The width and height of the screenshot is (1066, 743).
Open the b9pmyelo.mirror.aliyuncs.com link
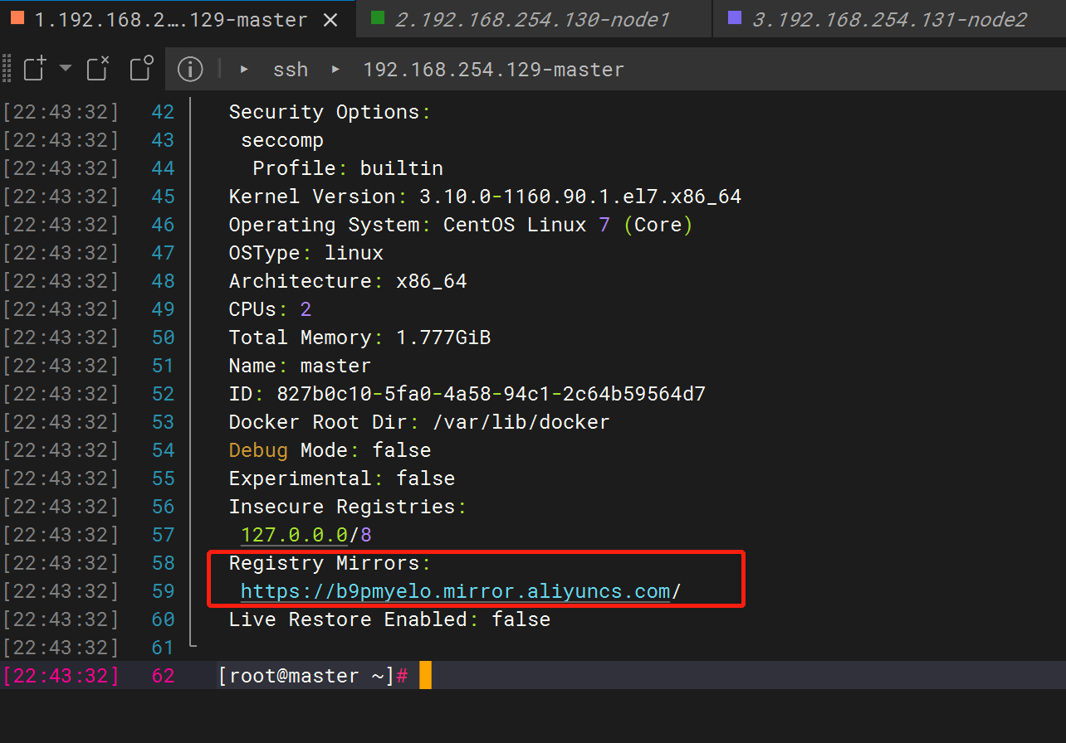click(455, 591)
